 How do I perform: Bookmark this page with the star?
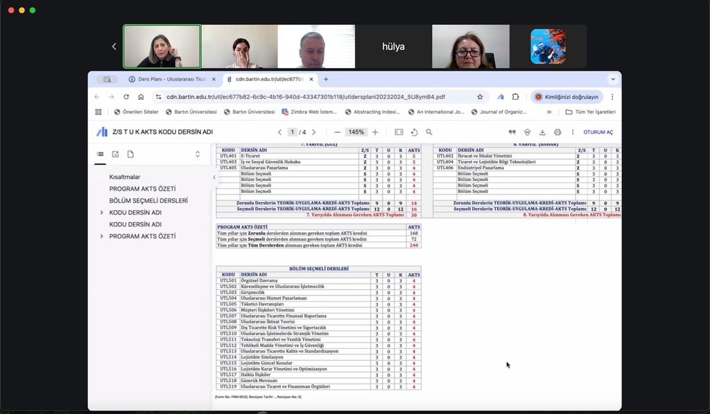[480, 97]
